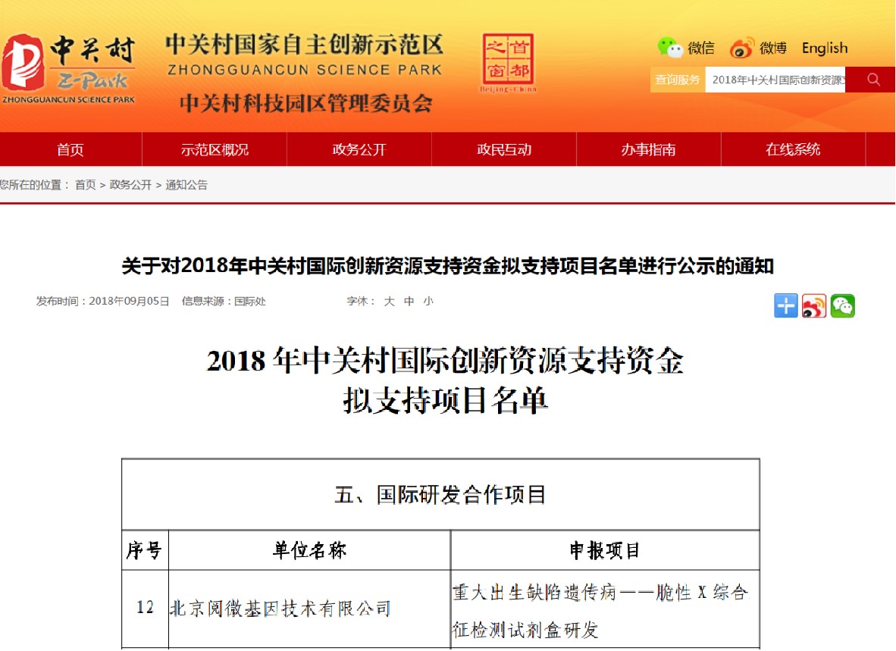The width and height of the screenshot is (896, 651).
Task: Open the 示范区概况 navigation menu
Action: click(215, 149)
